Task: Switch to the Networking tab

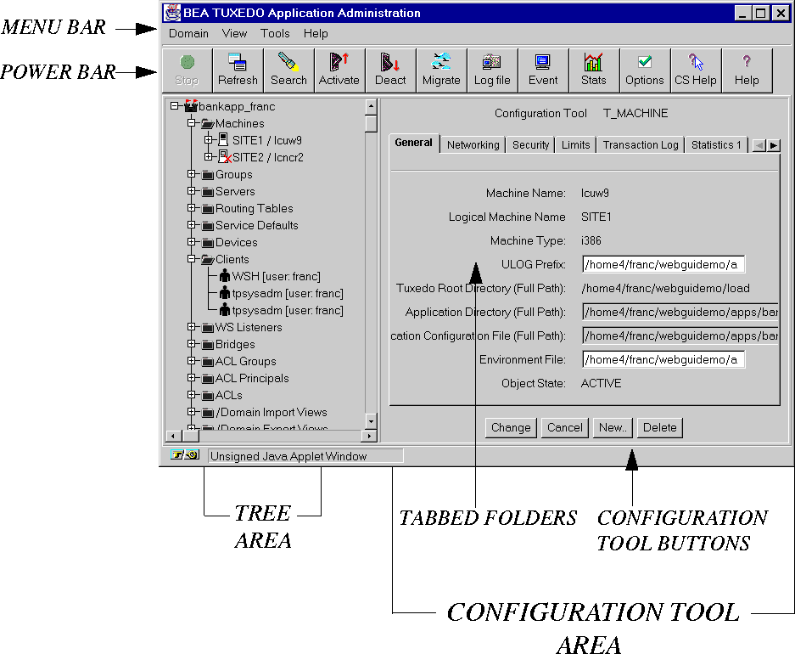Action: click(473, 144)
